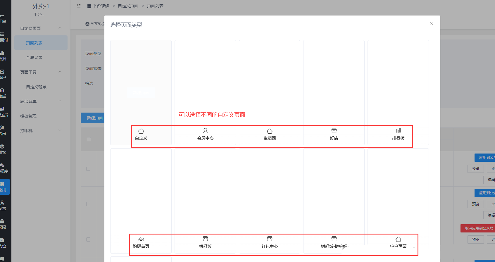The height and width of the screenshot is (262, 495).
Task: Click the red 取消应用到公众号 button
Action: point(478,228)
